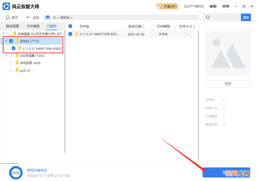The width and height of the screenshot is (257, 181).
Task: Click the 未知目录 folder icon
Action: [x=17, y=63]
